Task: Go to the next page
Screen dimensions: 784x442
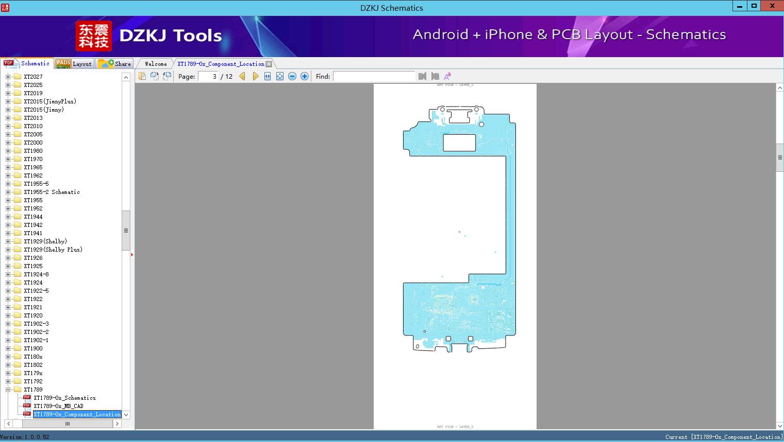Action: tap(255, 76)
